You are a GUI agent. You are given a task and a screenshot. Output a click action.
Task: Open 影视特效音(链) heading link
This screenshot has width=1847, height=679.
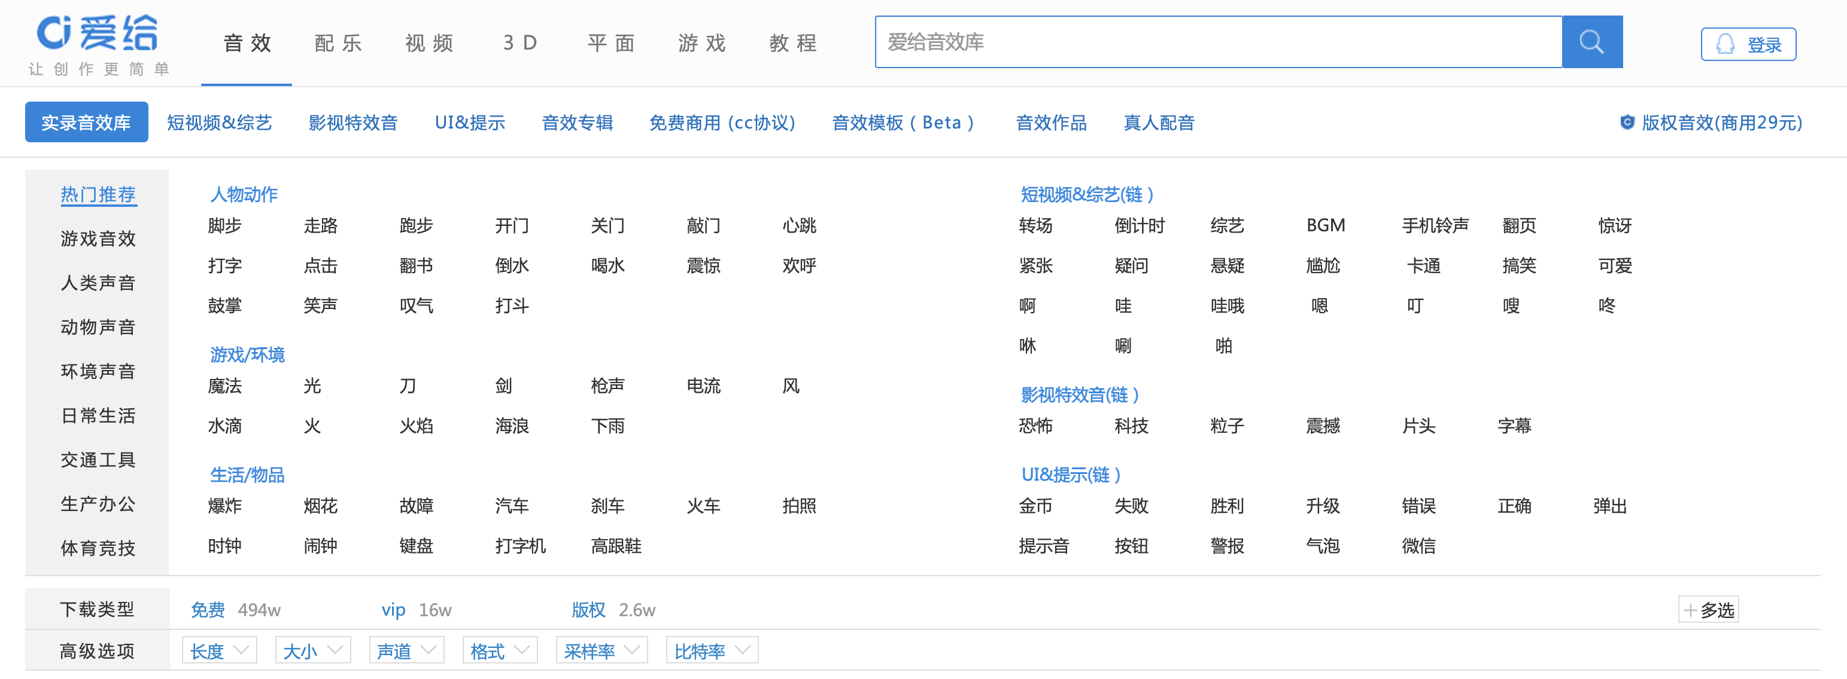click(x=1080, y=394)
